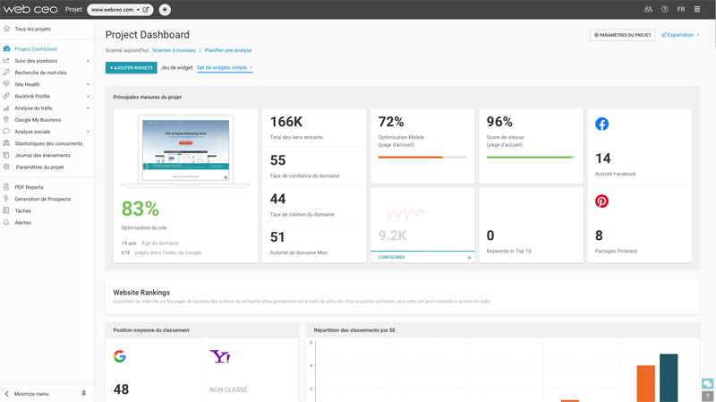Click Scanner à nouveau link
This screenshot has height=402, width=716.
click(x=174, y=50)
